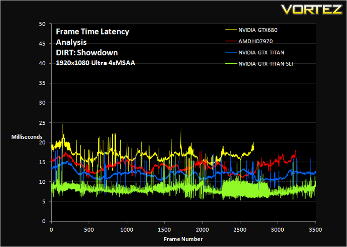Click the DiRT: Showdown subtitle text
Image resolution: width=347 pixels, height=247 pixels.
(x=87, y=53)
